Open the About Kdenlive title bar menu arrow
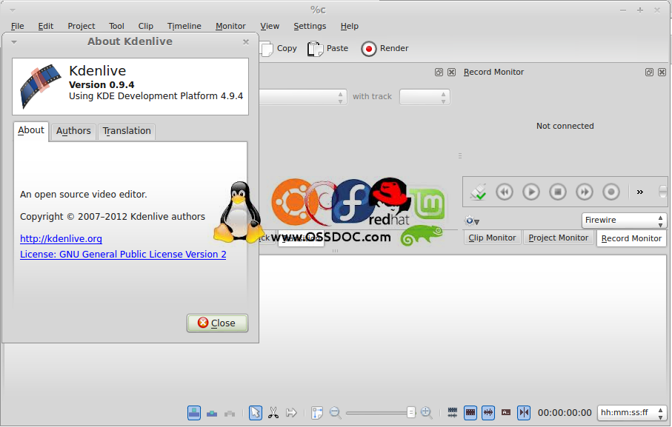This screenshot has width=672, height=427. pyautogui.click(x=14, y=42)
